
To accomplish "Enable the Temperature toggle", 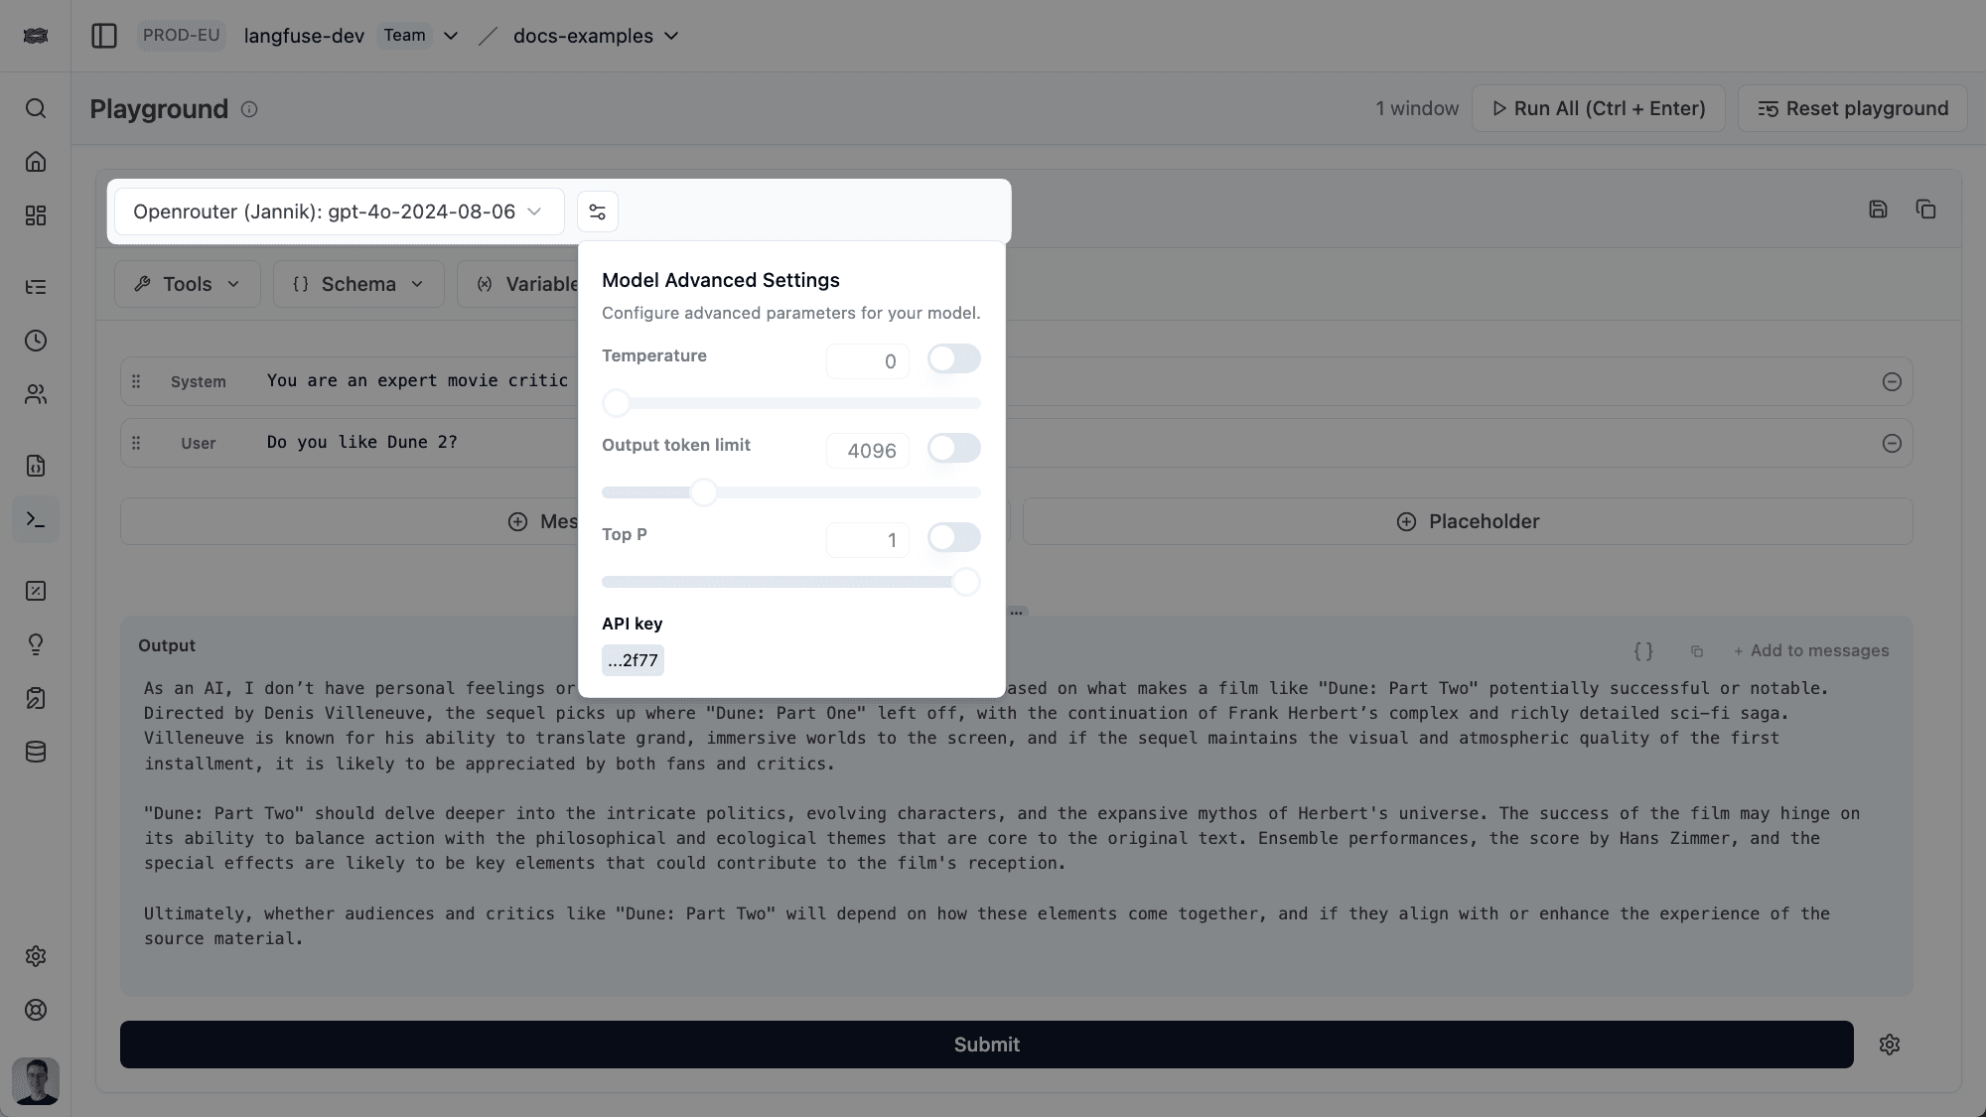I will 953,358.
